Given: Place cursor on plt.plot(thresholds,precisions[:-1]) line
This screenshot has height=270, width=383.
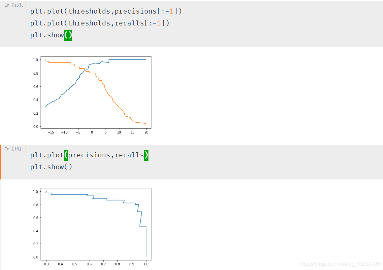Looking at the screenshot, I should click(x=106, y=11).
